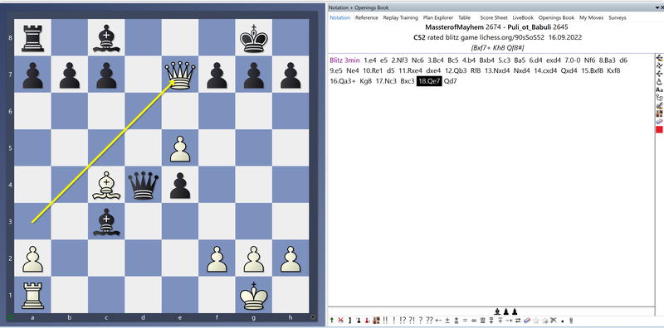The width and height of the screenshot is (664, 328).
Task: Open the LiveBook tab
Action: (x=524, y=17)
